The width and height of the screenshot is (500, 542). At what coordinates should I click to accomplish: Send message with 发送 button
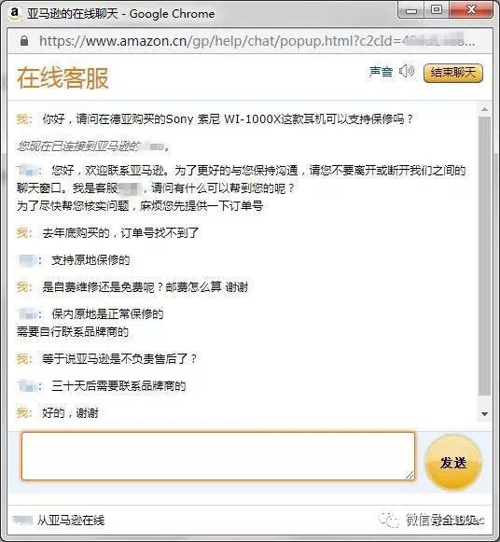pyautogui.click(x=453, y=463)
